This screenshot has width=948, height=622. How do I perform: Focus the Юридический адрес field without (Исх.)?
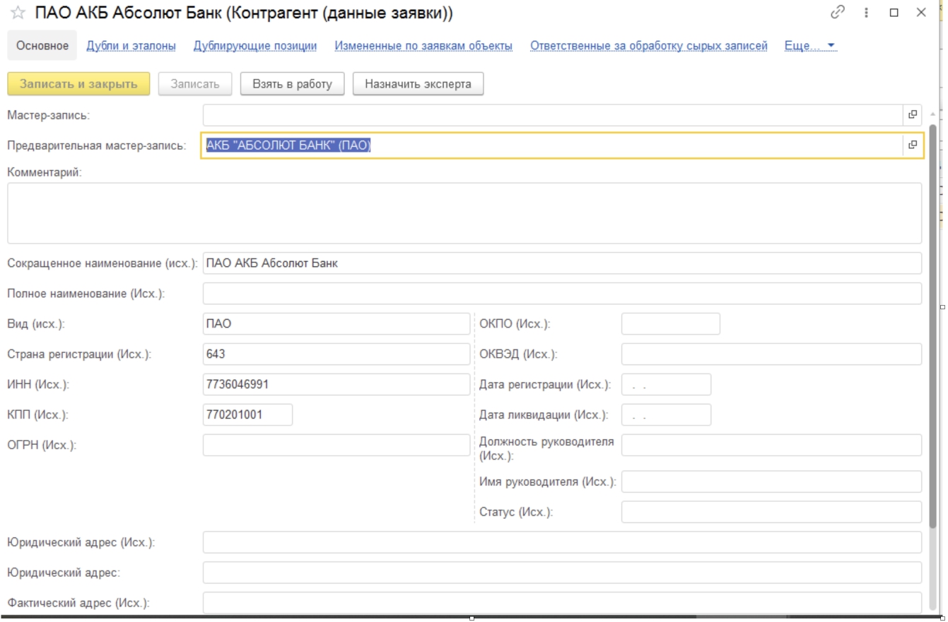pyautogui.click(x=562, y=573)
